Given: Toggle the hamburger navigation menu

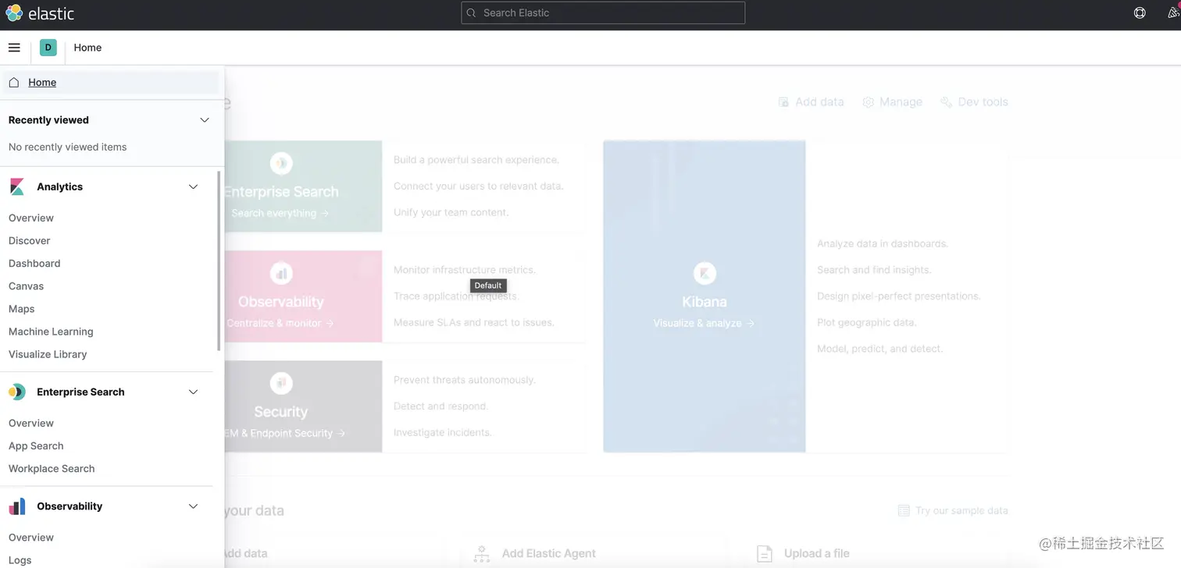Looking at the screenshot, I should pyautogui.click(x=14, y=48).
